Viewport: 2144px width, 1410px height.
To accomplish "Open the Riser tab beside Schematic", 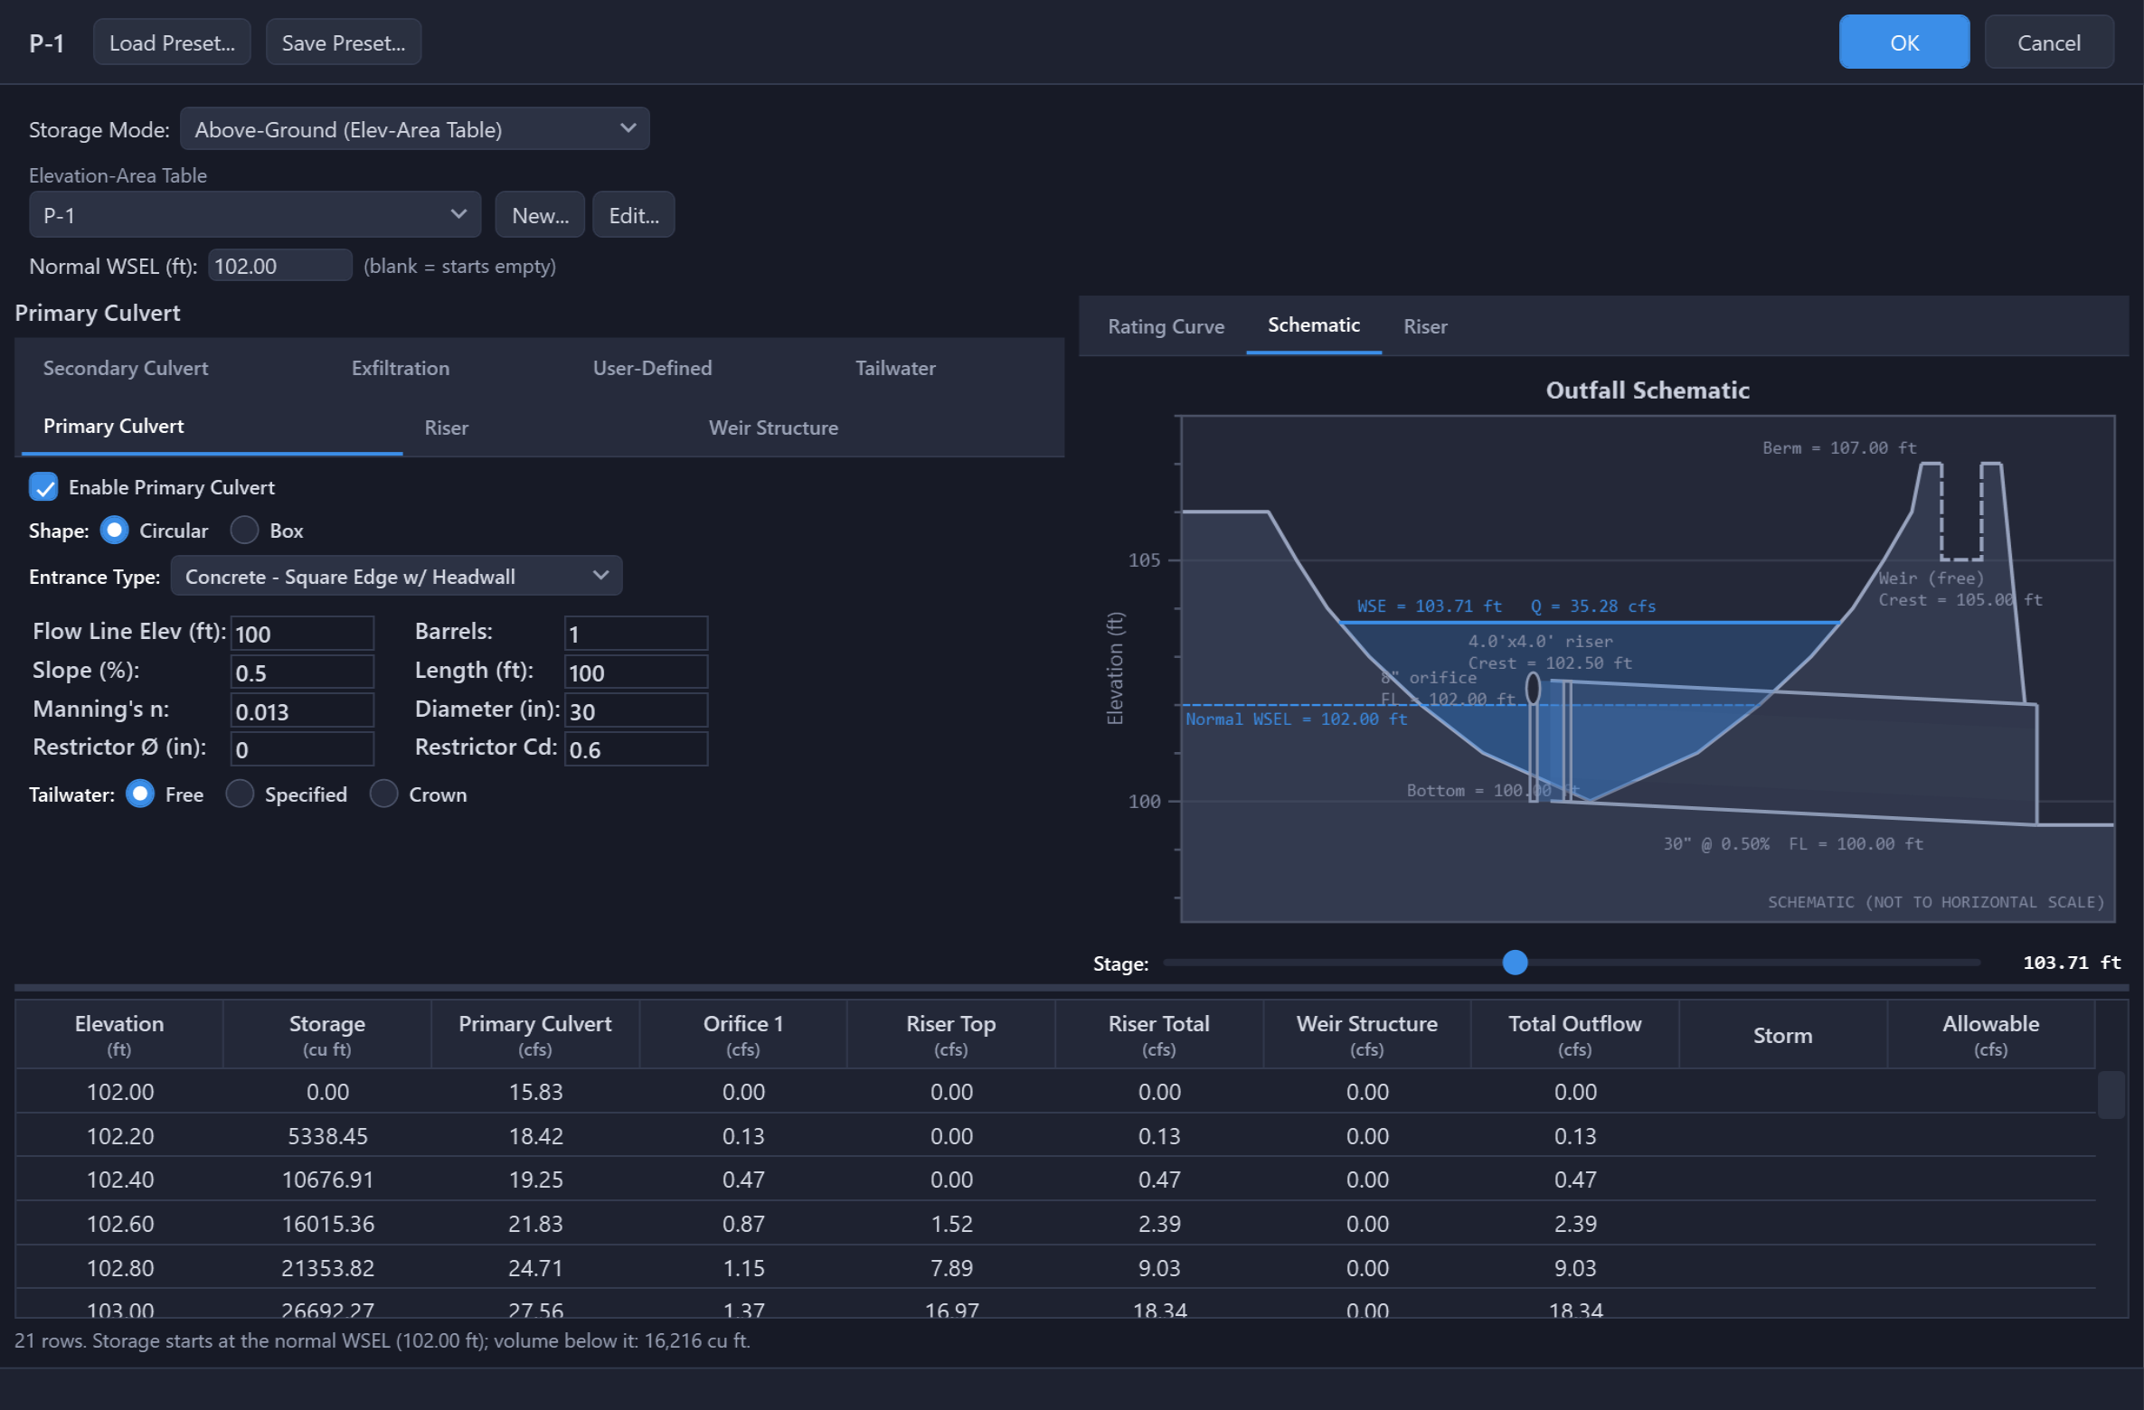I will pyautogui.click(x=1425, y=326).
